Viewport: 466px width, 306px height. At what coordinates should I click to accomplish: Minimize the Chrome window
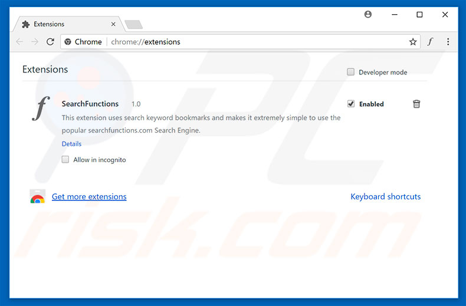pos(395,14)
